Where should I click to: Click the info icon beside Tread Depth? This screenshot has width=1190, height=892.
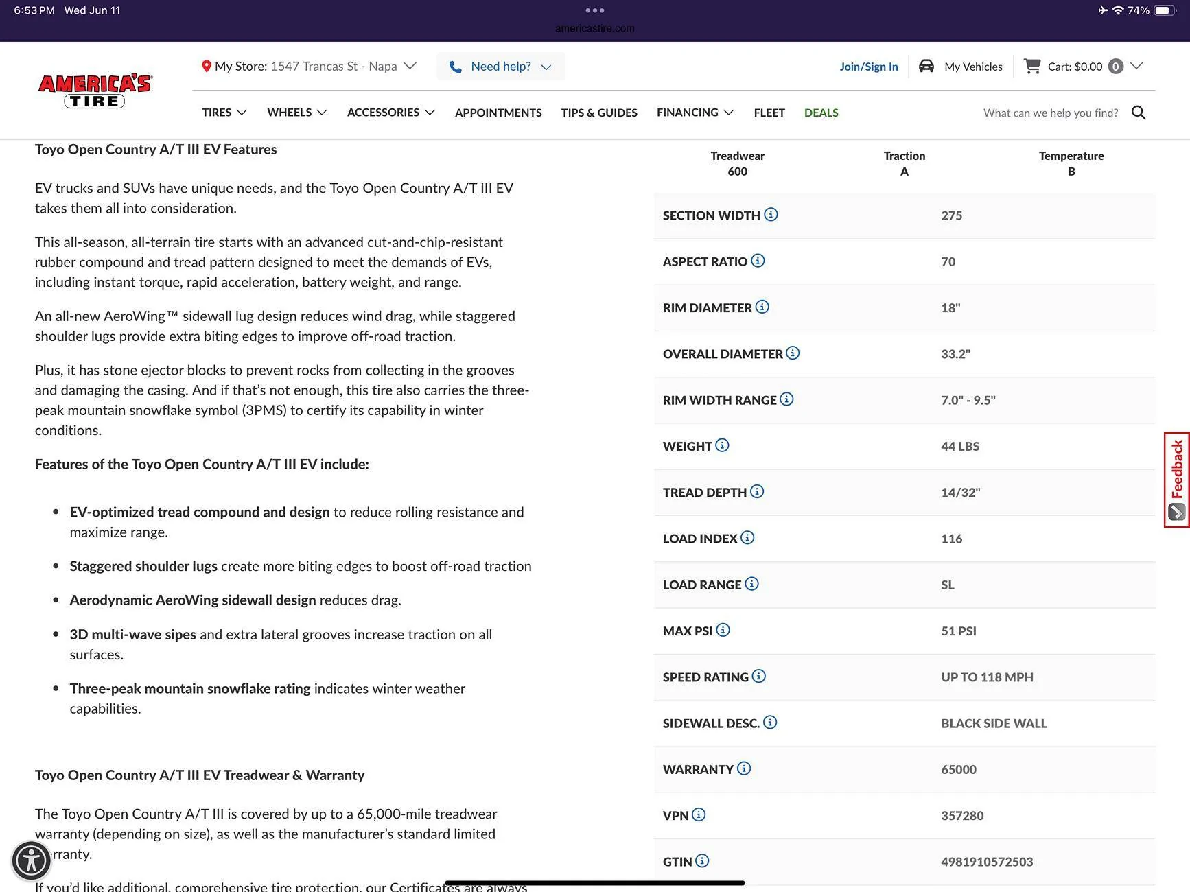point(756,491)
